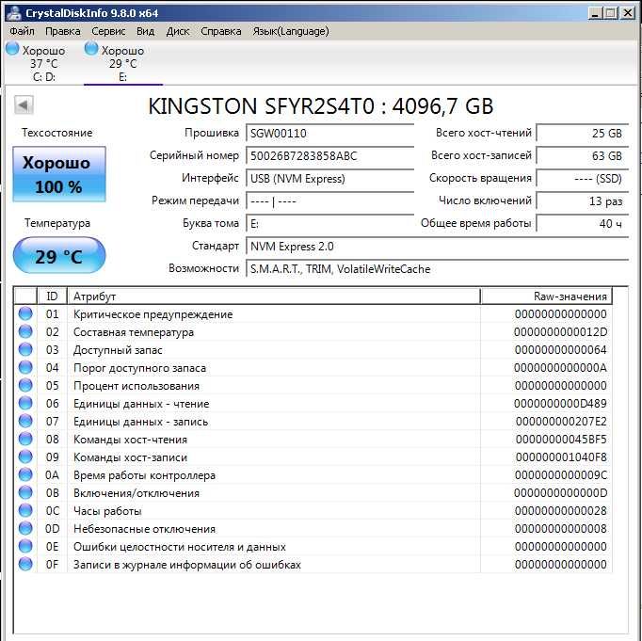
Task: Click status icon of Команды хост-чтения row
Action: point(25,440)
